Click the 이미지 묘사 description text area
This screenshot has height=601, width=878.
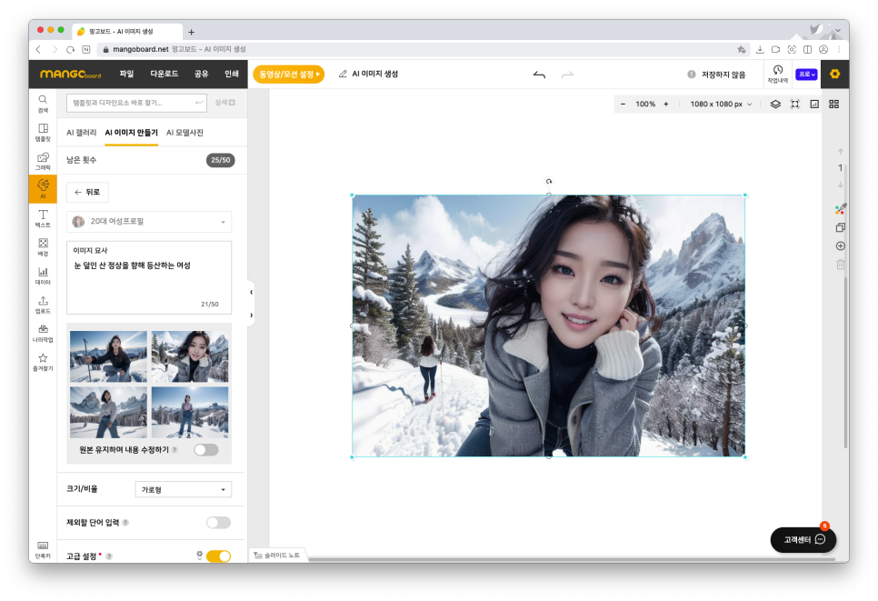point(149,278)
